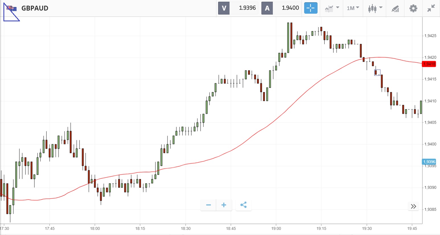Open the 1M timeframe dropdown
Screen dimensions: 440x235
(x=353, y=8)
